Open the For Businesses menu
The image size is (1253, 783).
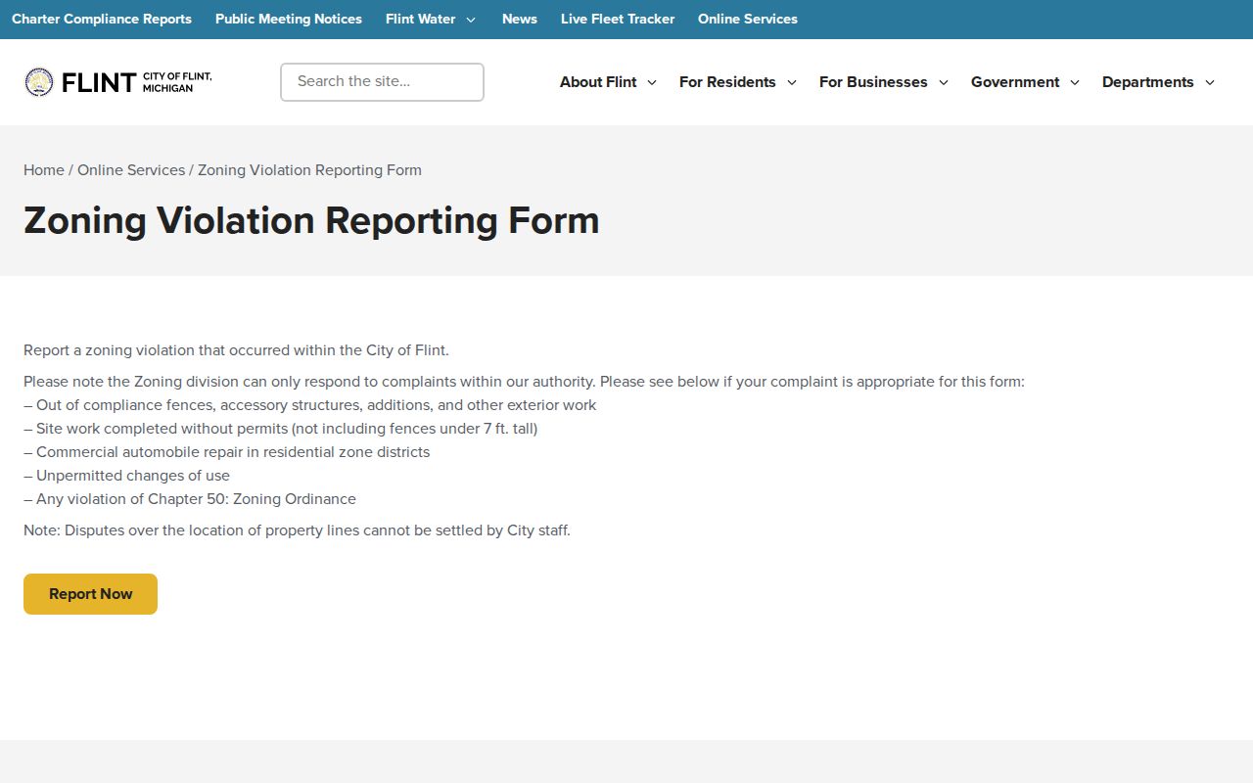[x=873, y=82]
